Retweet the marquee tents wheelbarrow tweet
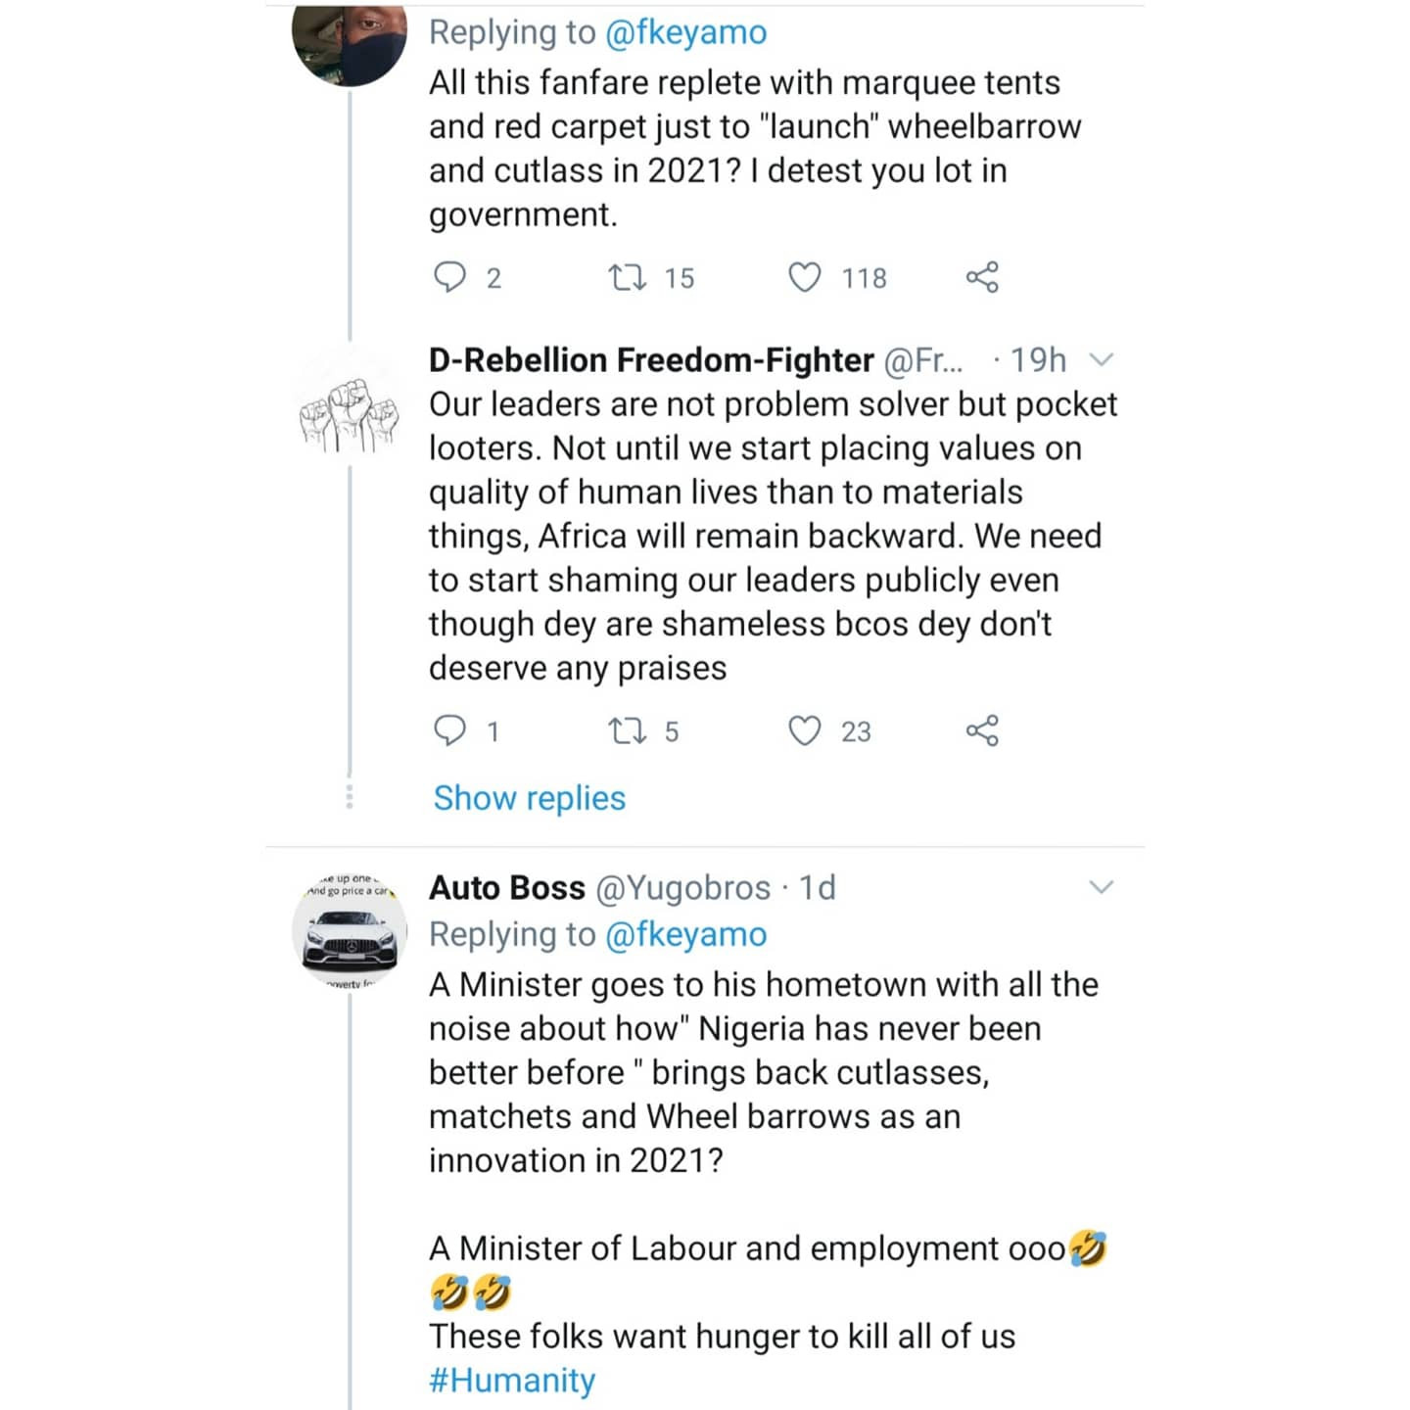This screenshot has width=1410, height=1410. pyautogui.click(x=627, y=278)
